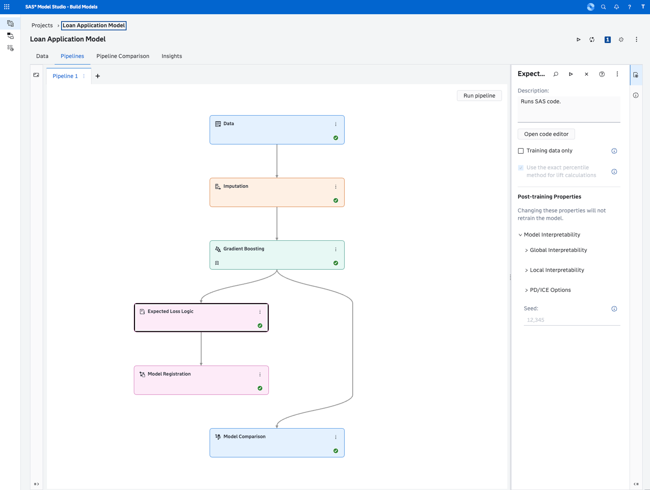Viewport: 650px width, 490px height.
Task: Open Pipeline 1 tab options menu
Action: tap(84, 76)
